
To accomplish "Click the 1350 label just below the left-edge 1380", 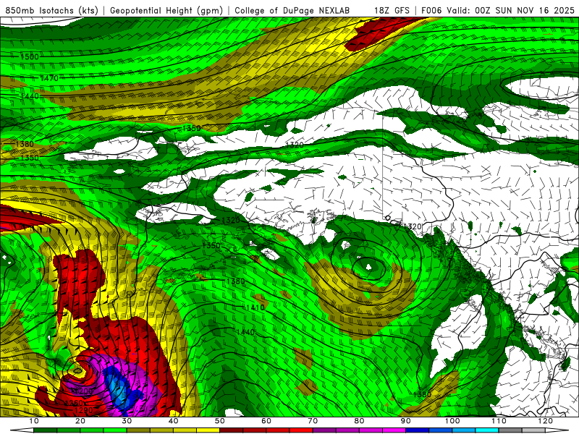I will tap(30, 158).
